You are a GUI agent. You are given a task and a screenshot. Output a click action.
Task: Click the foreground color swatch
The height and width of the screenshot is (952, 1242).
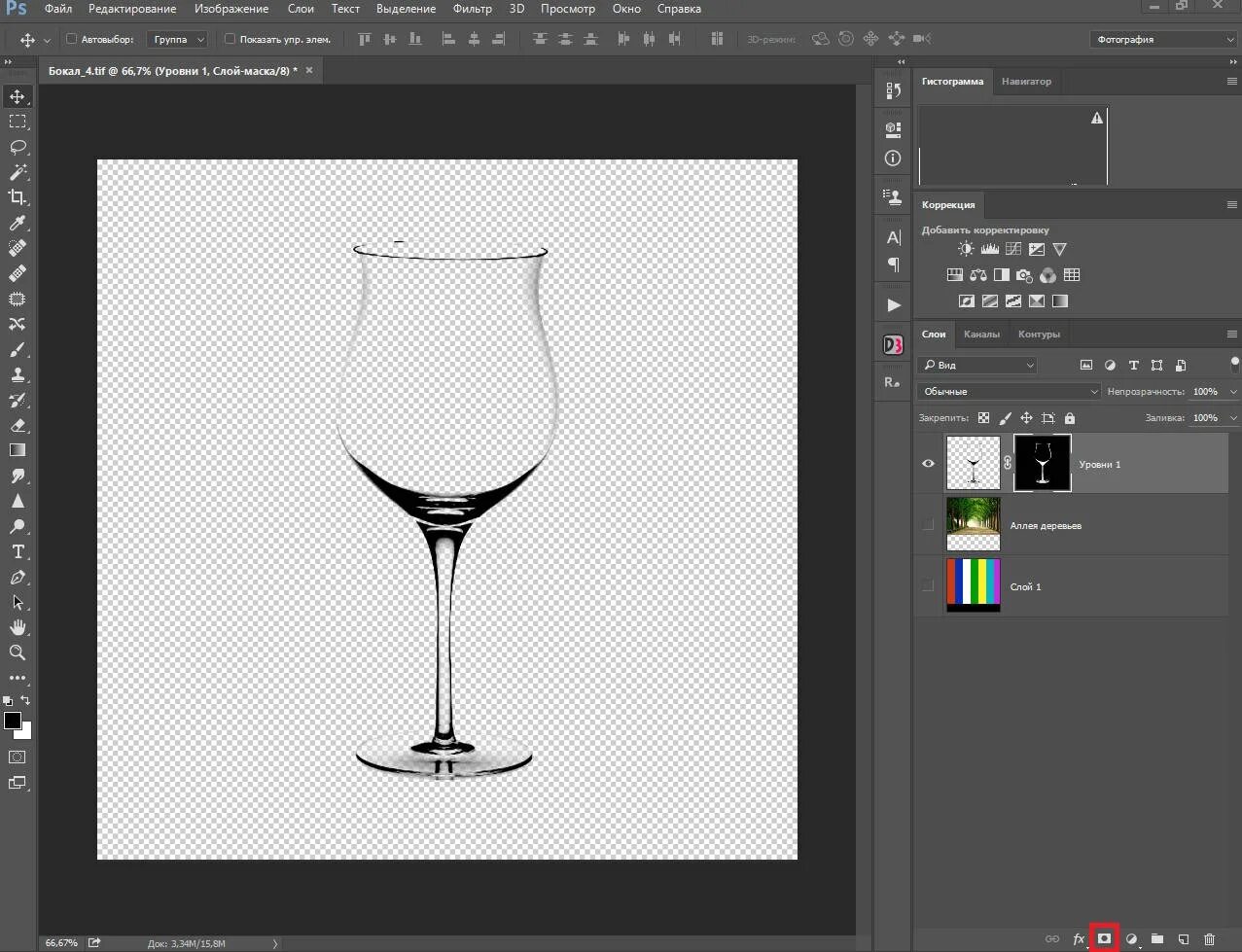point(13,721)
